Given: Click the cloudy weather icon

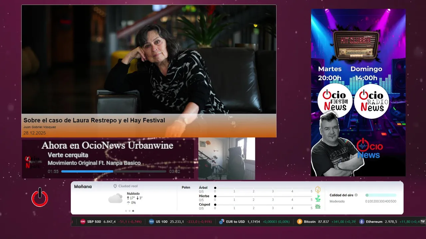Looking at the screenshot, I should 115,199.
